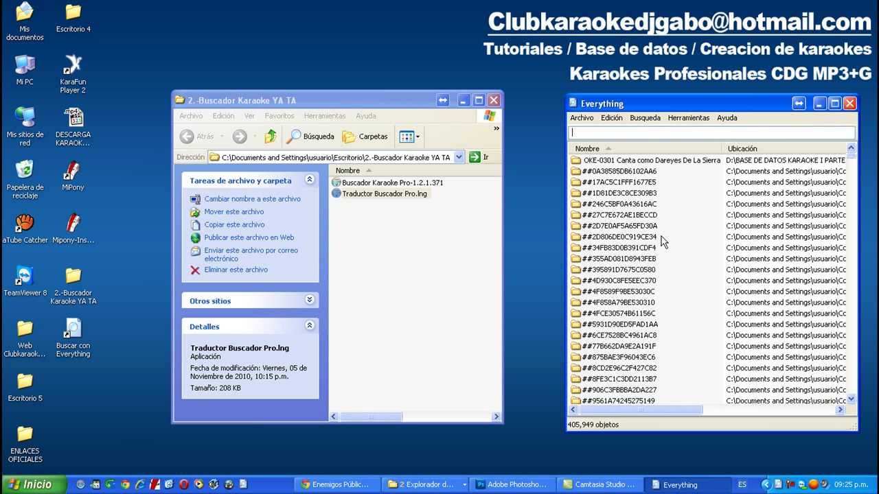Click Cambiar nombre a este archivo link
The width and height of the screenshot is (879, 494).
252,199
